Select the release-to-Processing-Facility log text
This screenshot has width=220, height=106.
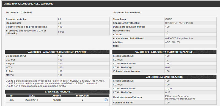pos(56,81)
